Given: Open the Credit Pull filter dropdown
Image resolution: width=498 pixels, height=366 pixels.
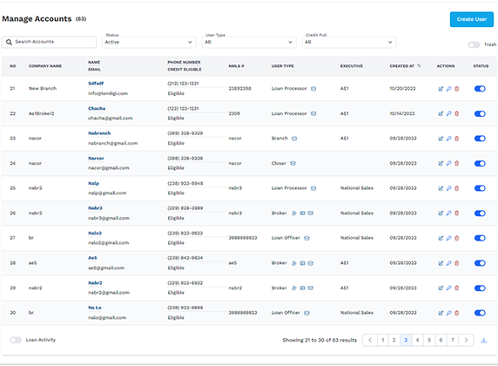Looking at the screenshot, I should pos(349,42).
